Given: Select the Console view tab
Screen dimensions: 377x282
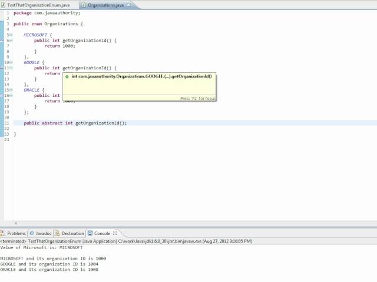Looking at the screenshot, I should click(x=102, y=233).
